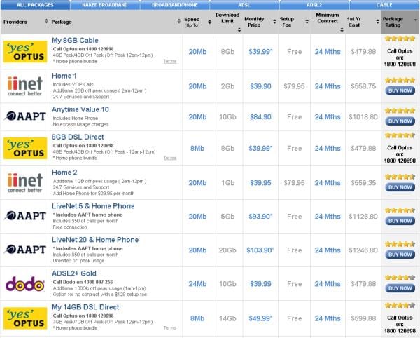Click Buy Now for LiveNet 5 & Home Phone
The image size is (420, 338).
click(400, 221)
